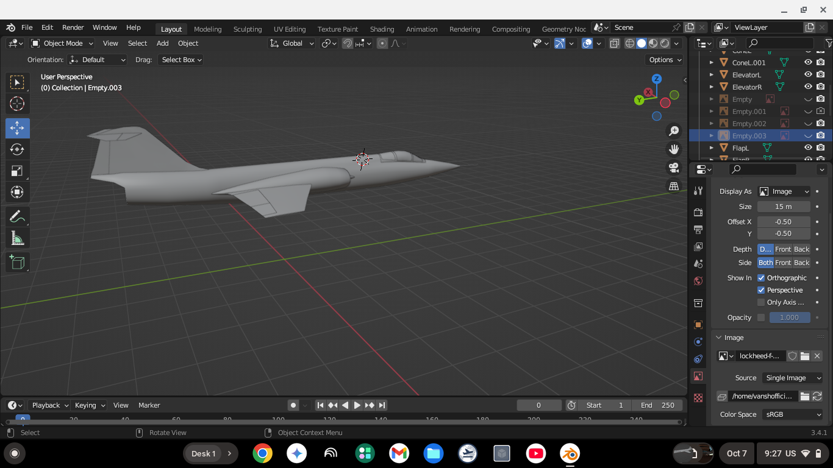Open the Texture properties checker tab

tap(698, 398)
